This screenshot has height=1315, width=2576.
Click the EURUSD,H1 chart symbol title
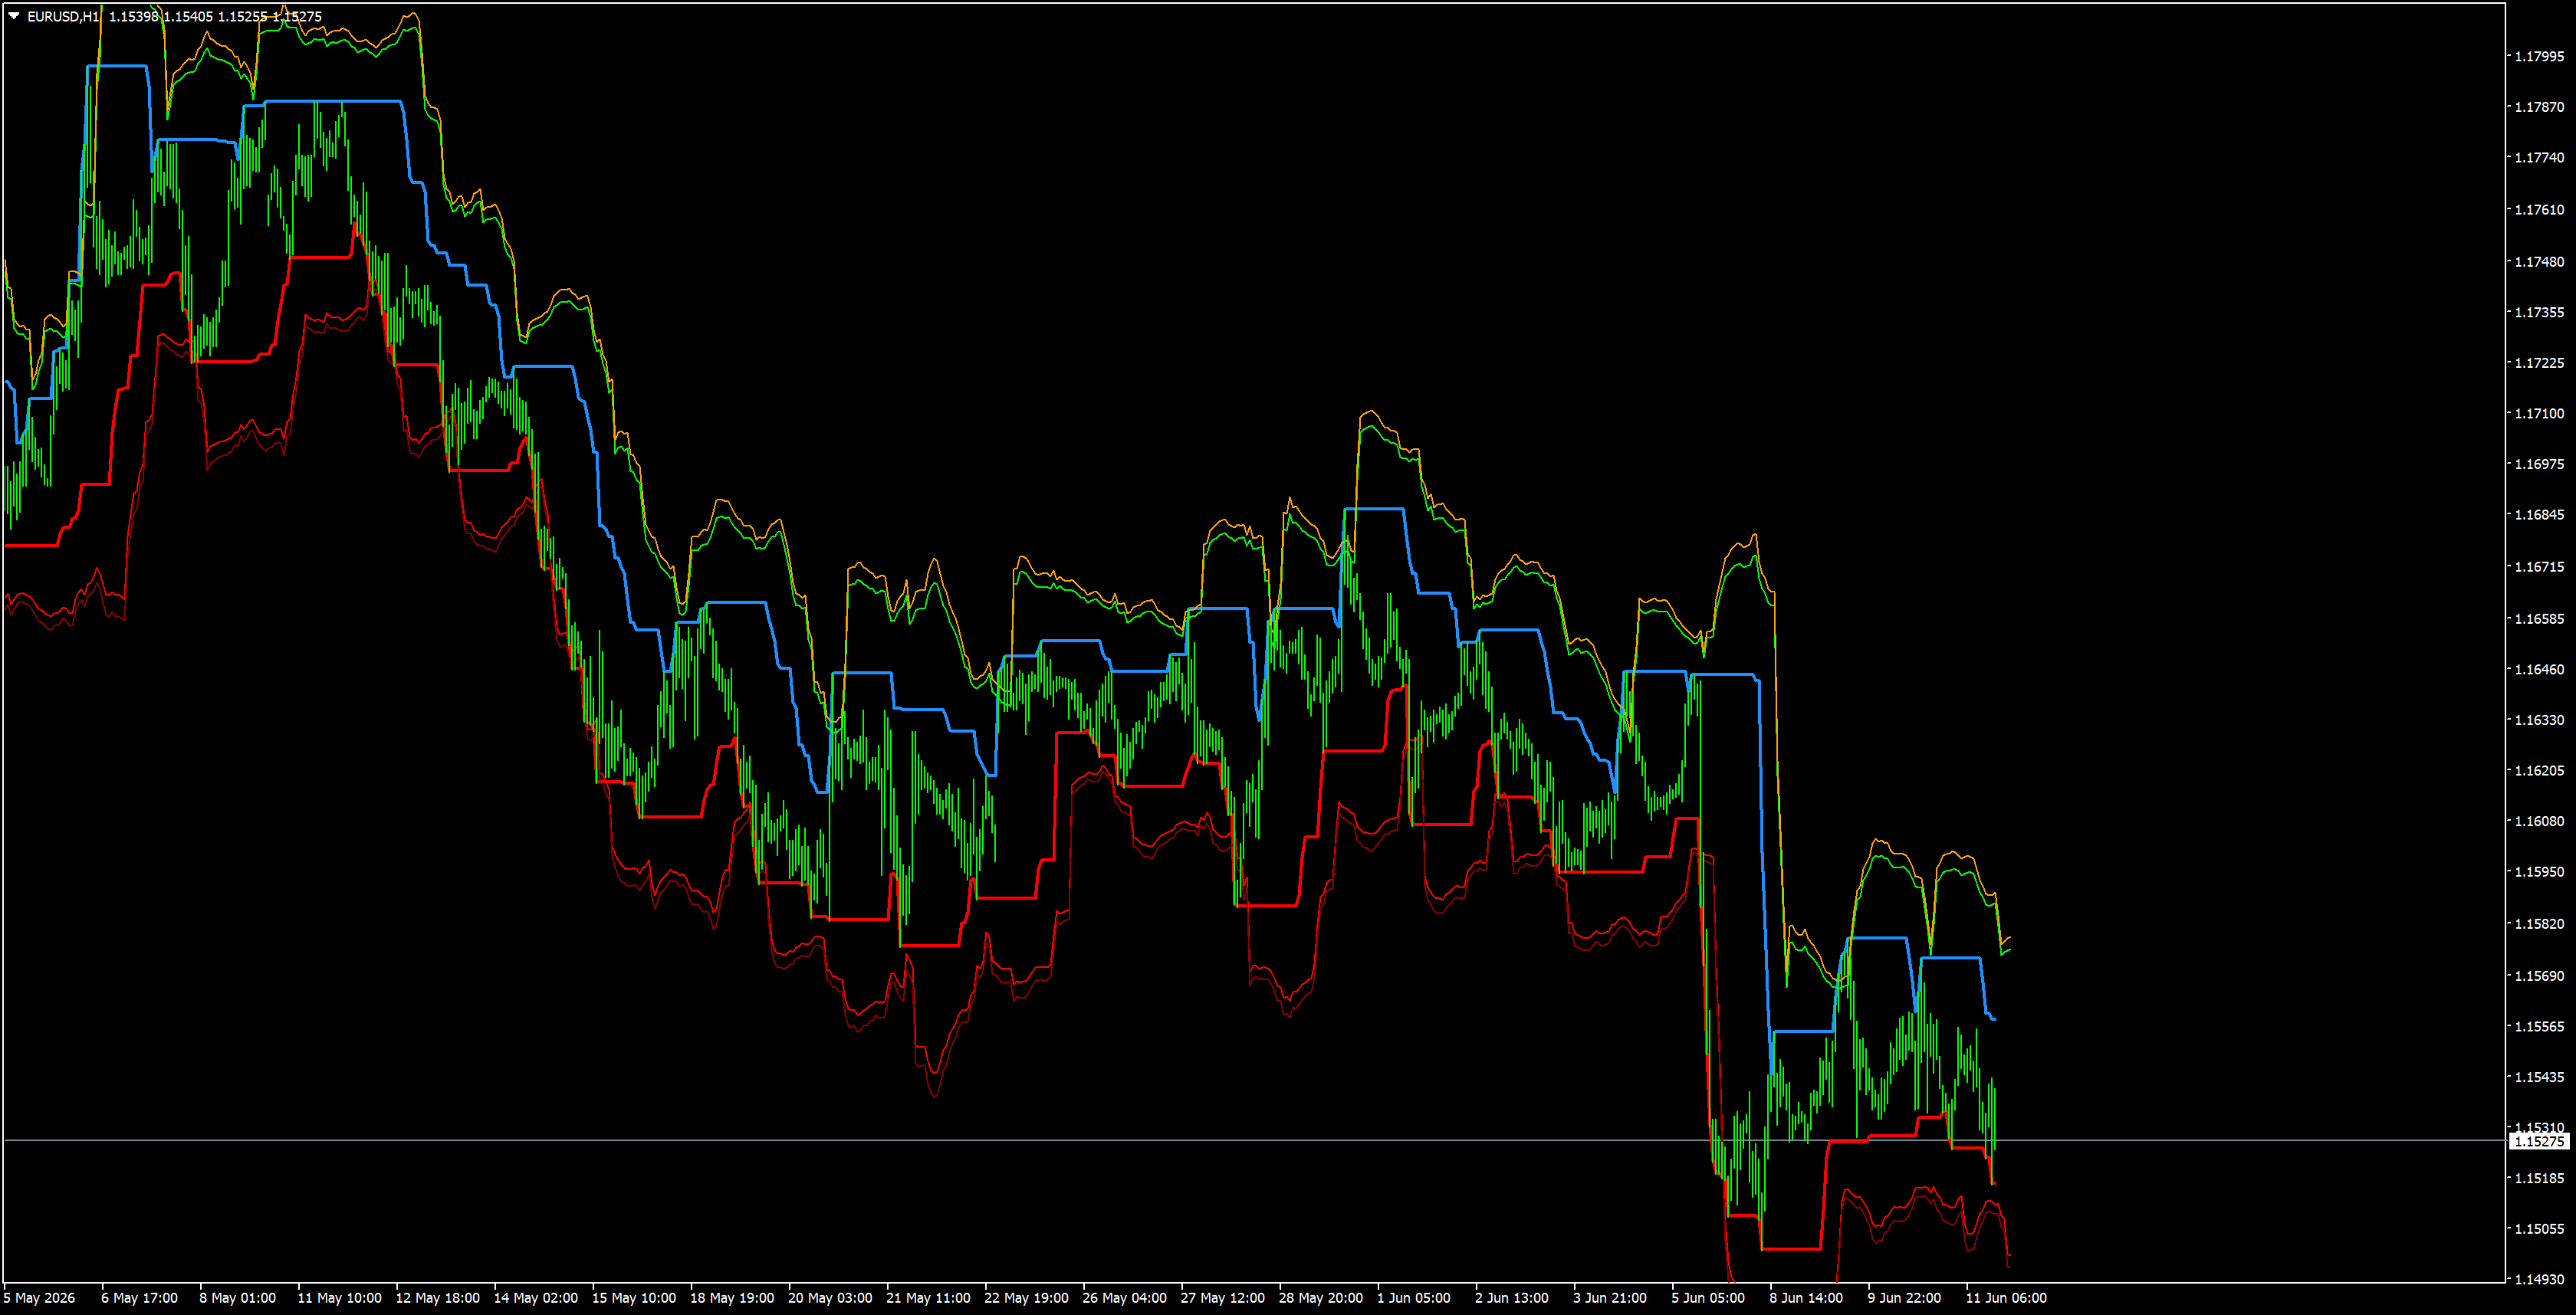[x=63, y=16]
